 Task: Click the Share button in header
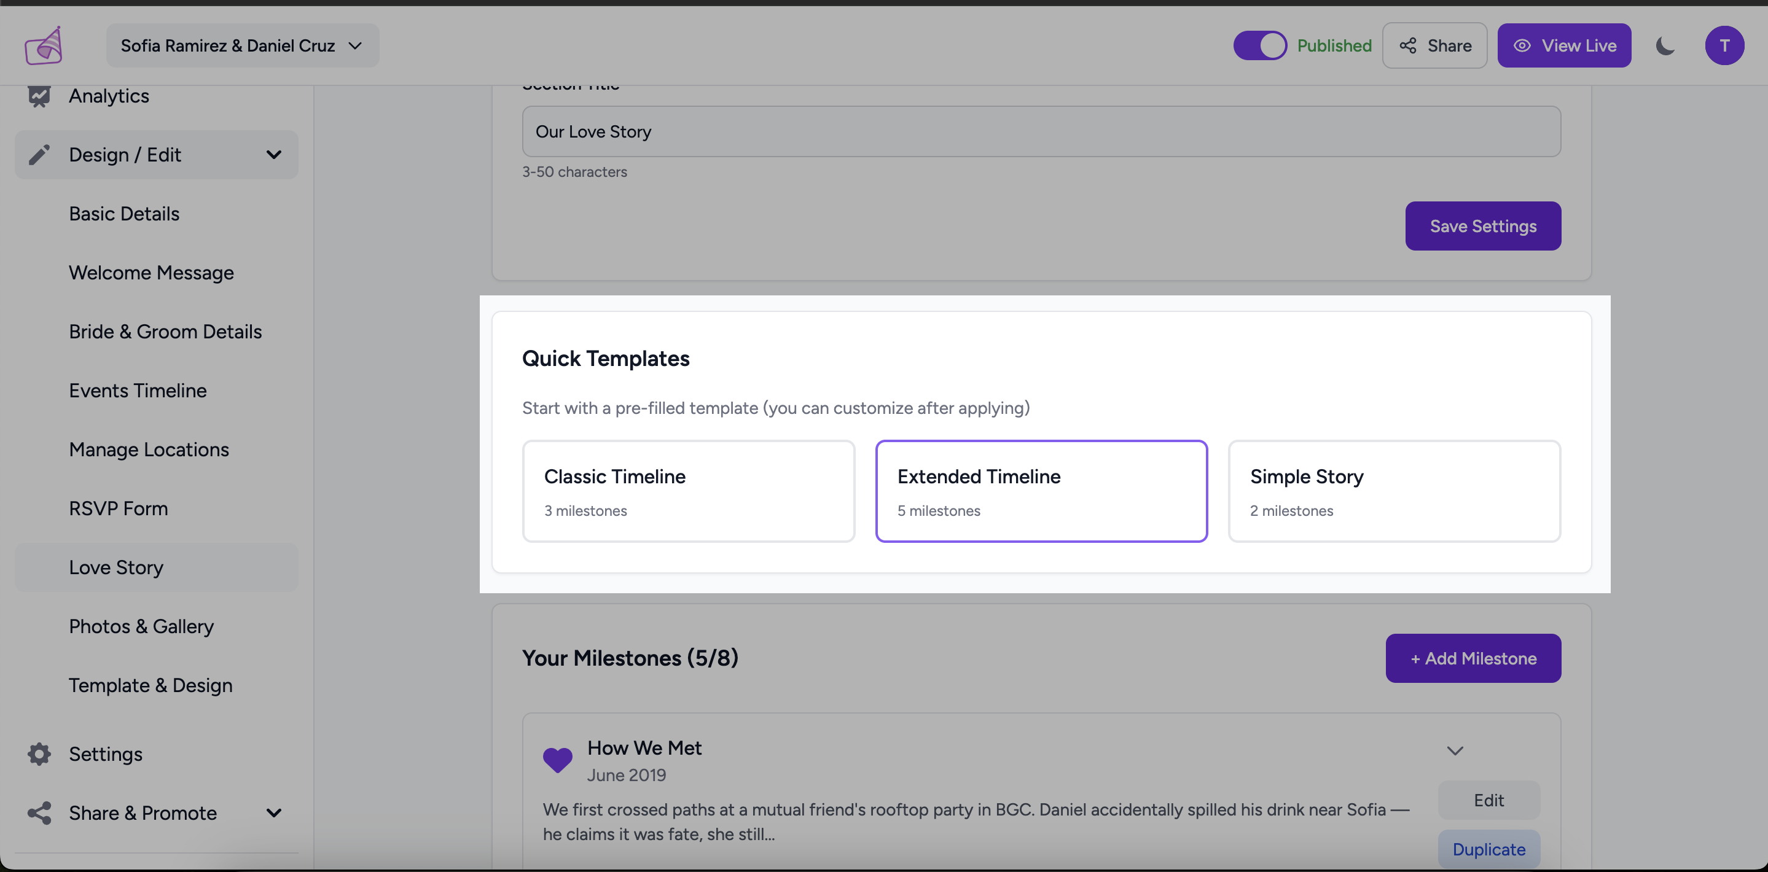point(1434,45)
